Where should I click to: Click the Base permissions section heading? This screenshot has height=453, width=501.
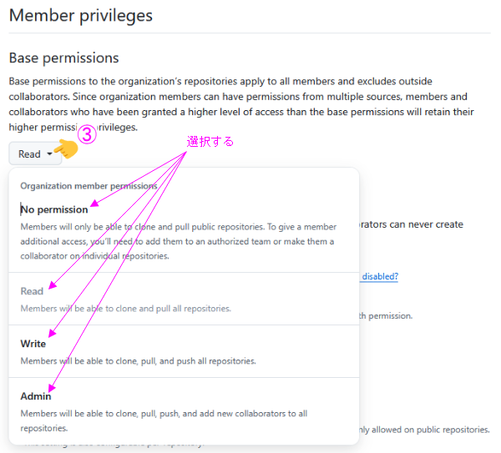tap(63, 58)
